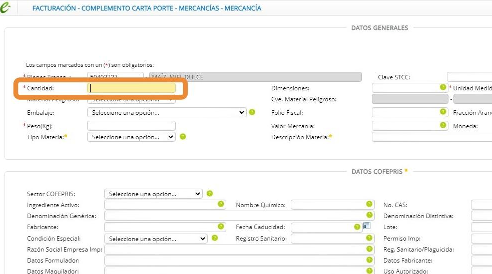This screenshot has height=274, width=492.
Task: Click the Clave STCC input field
Action: coord(469,77)
